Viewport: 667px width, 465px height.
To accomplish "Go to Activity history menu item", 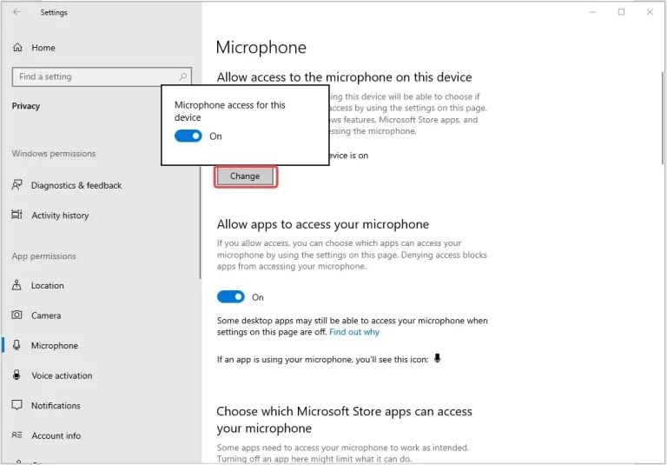I will pyautogui.click(x=60, y=216).
